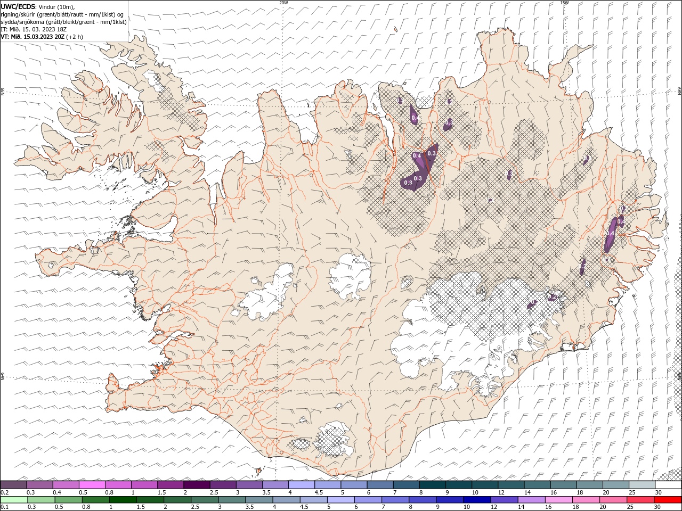Click the 20W longitude label

(x=283, y=3)
